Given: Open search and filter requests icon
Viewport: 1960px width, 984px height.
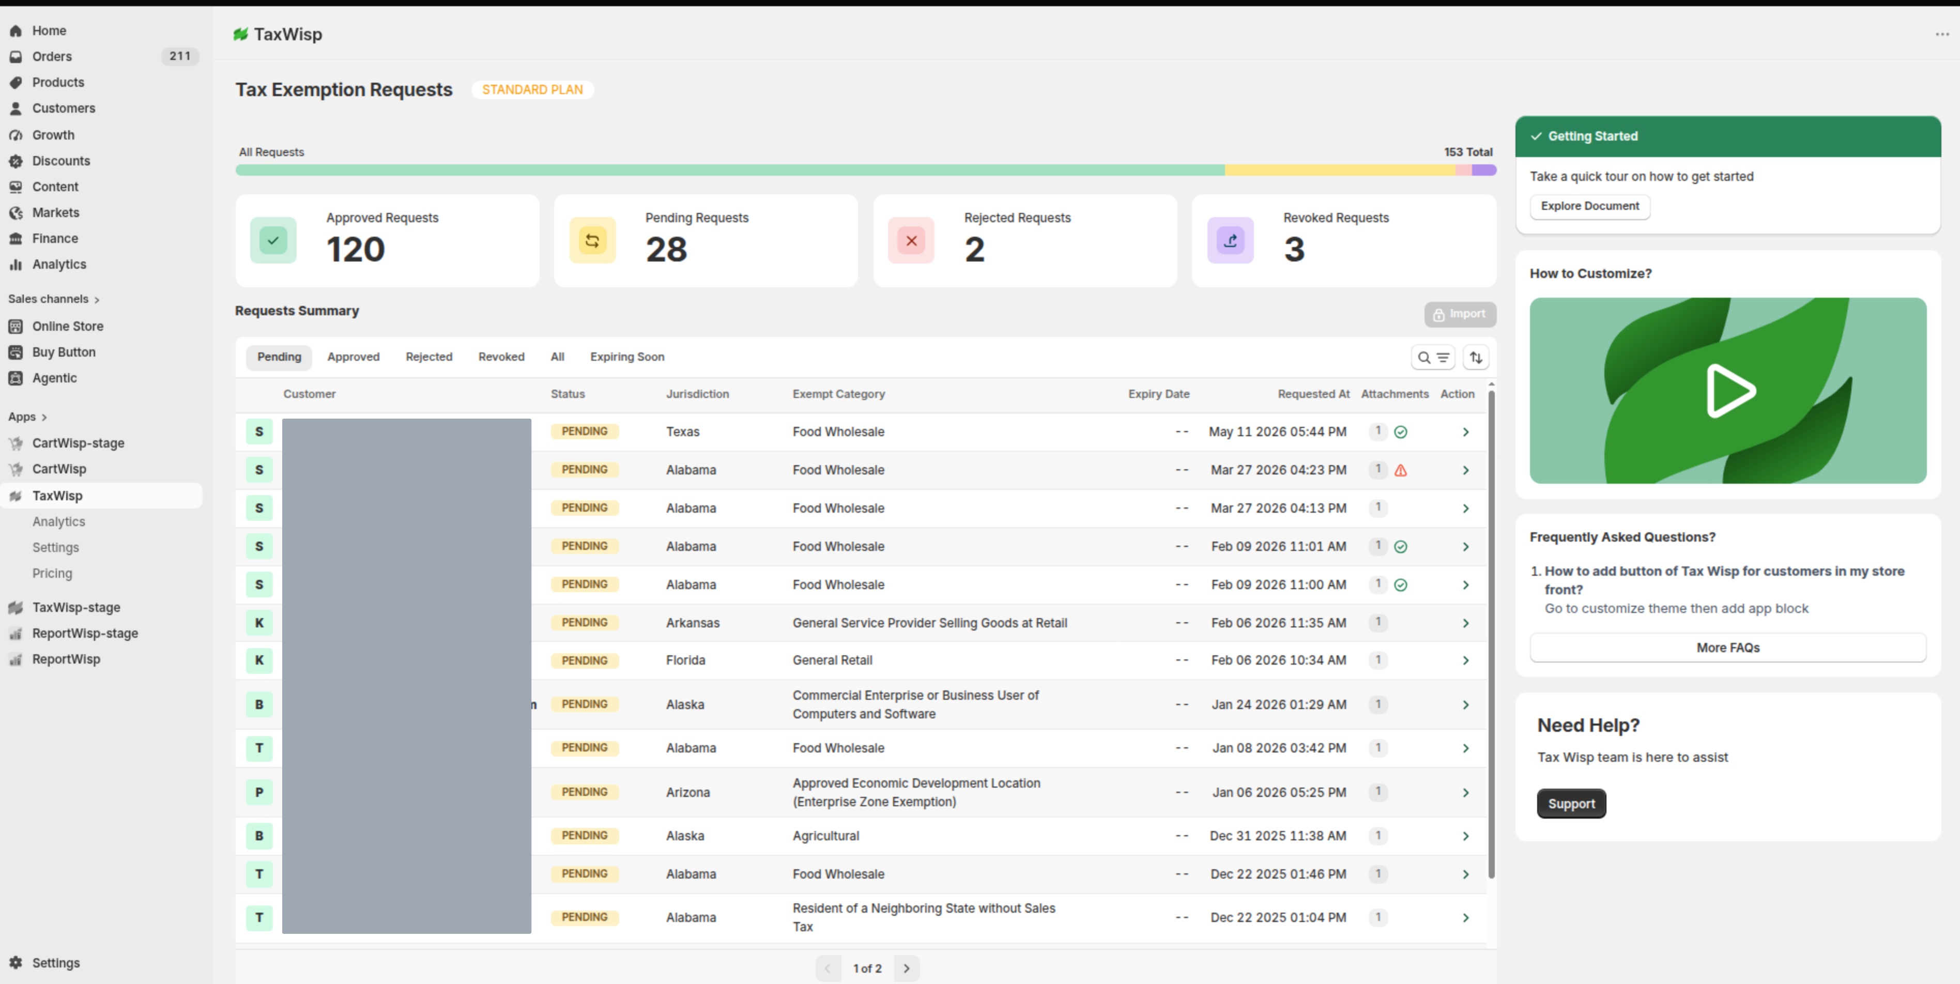Looking at the screenshot, I should click(x=1433, y=357).
